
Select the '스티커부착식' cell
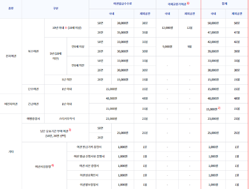point(67,119)
